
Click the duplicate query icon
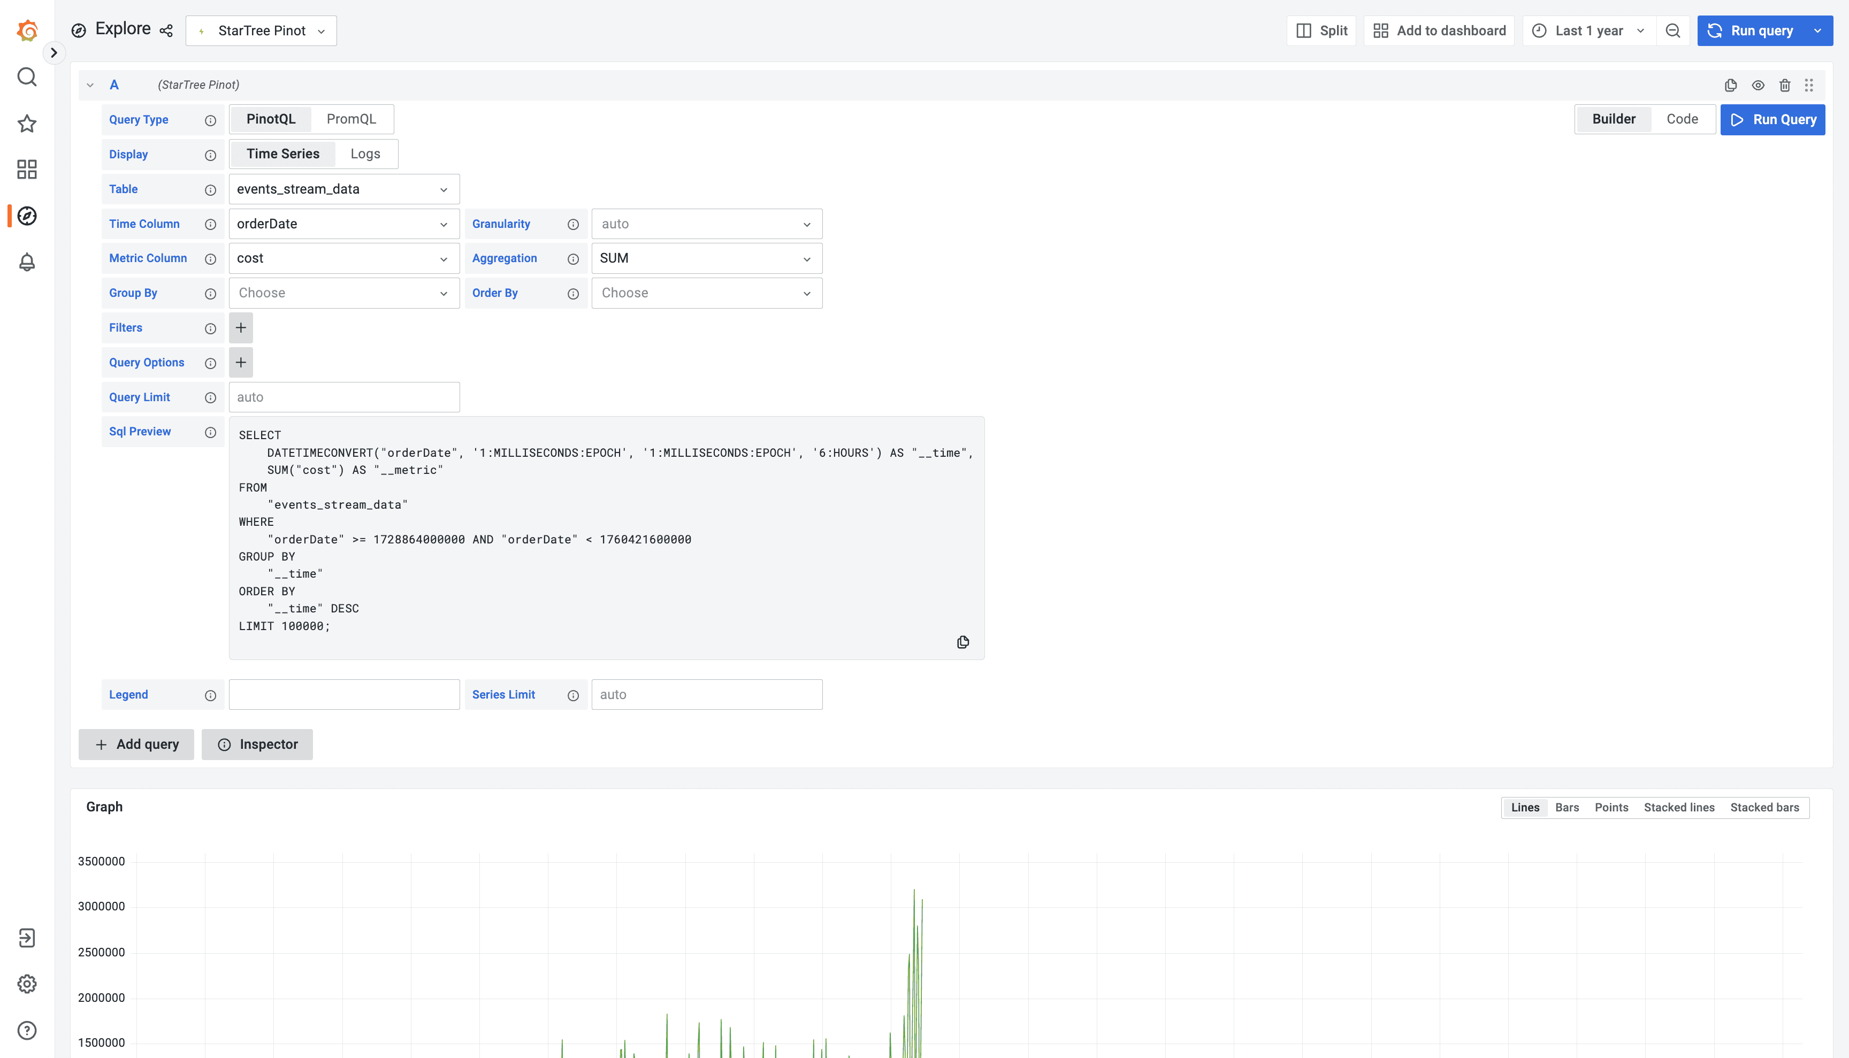click(1731, 85)
